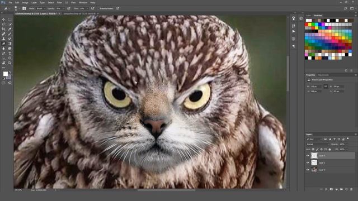Screen dimensions: 358x201
Task: Hide the Layer 1 visibility eye
Action: (x=308, y=162)
